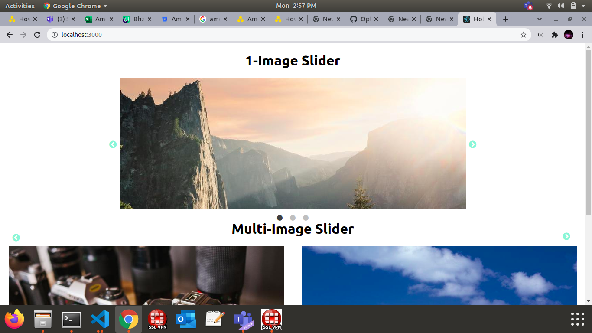Select the first slider pagination dot
This screenshot has height=333, width=592.
point(280,218)
